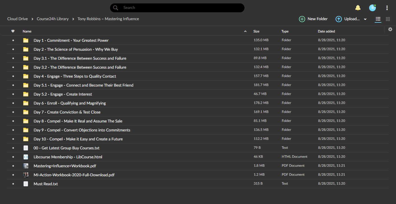Go to Course24h Library breadcrumb
The height and width of the screenshot is (204, 396).
pos(53,19)
